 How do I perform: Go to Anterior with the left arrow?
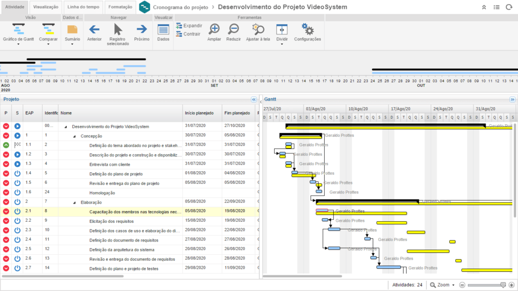94,30
